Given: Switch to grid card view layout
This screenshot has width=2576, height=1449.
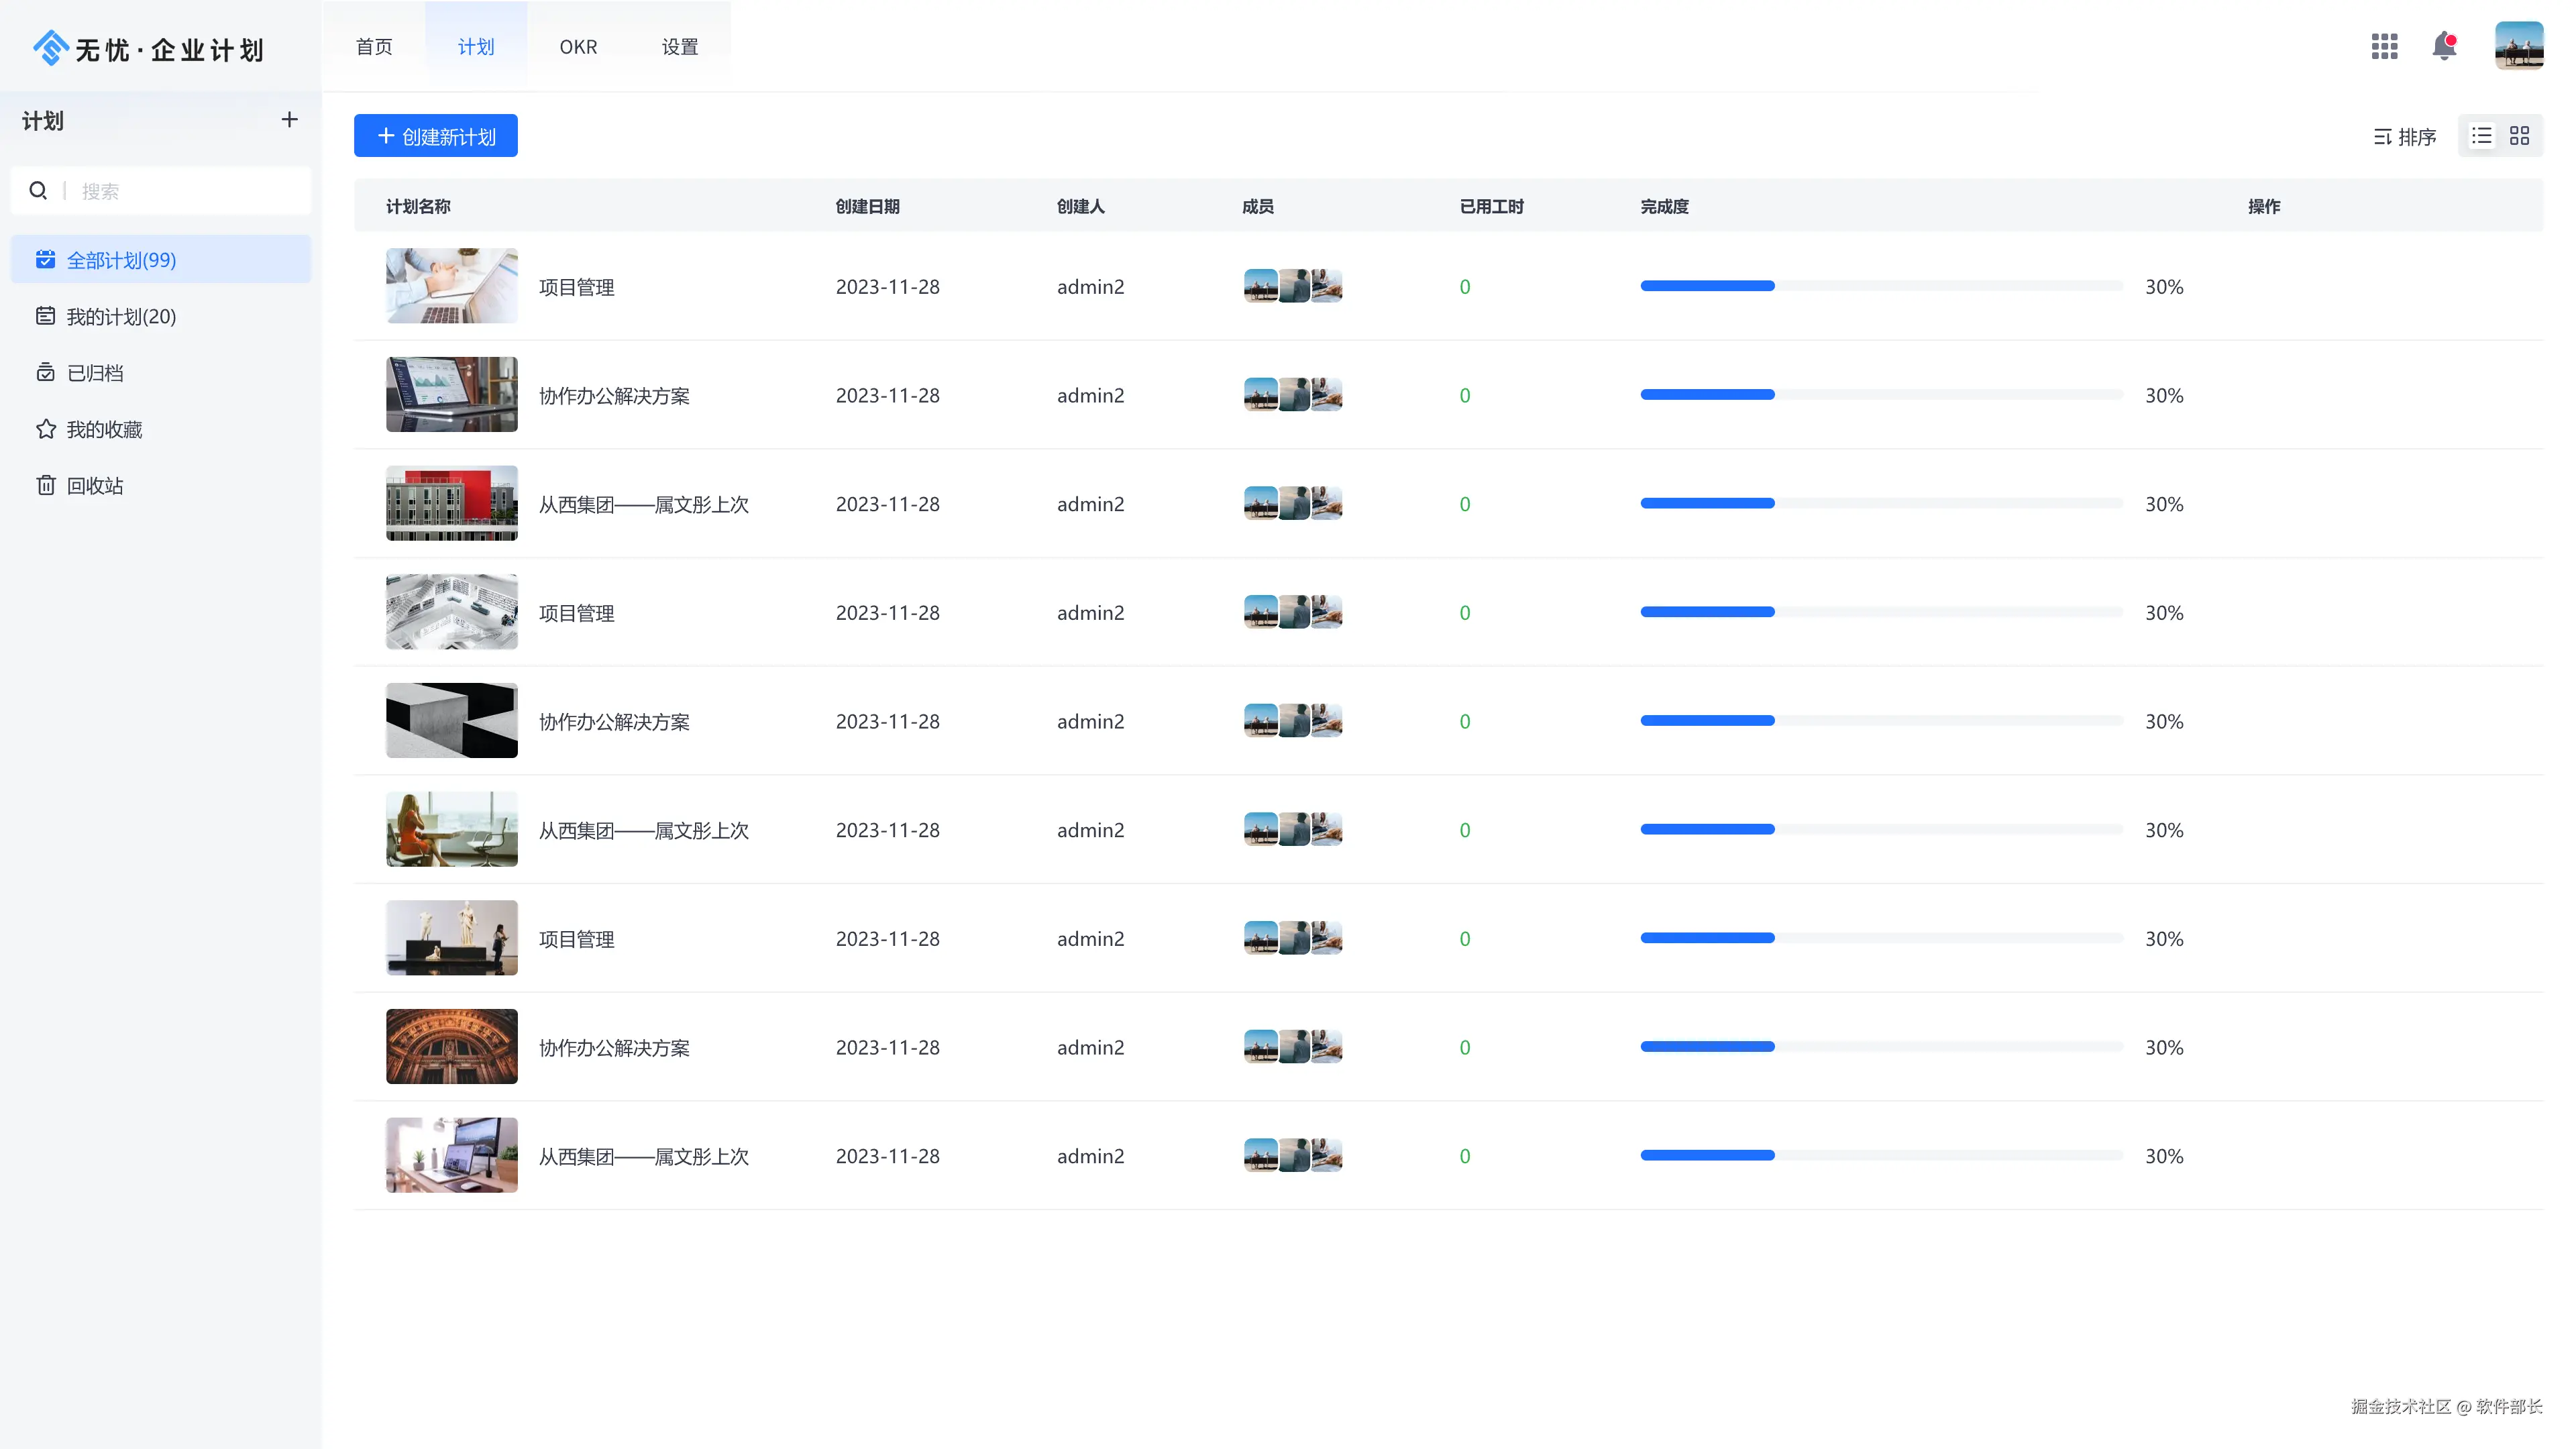Looking at the screenshot, I should tap(2520, 136).
